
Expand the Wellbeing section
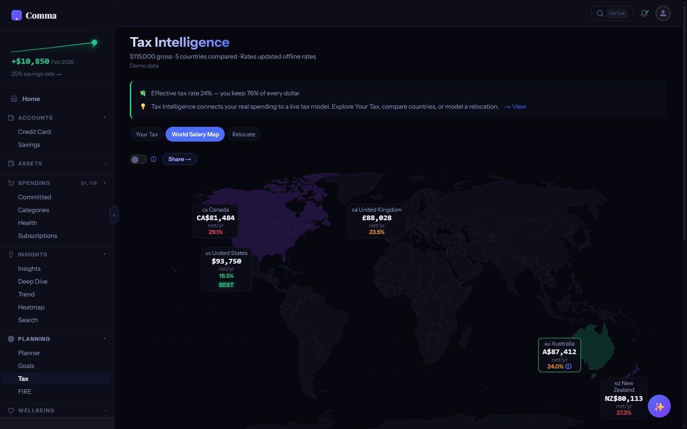105,410
